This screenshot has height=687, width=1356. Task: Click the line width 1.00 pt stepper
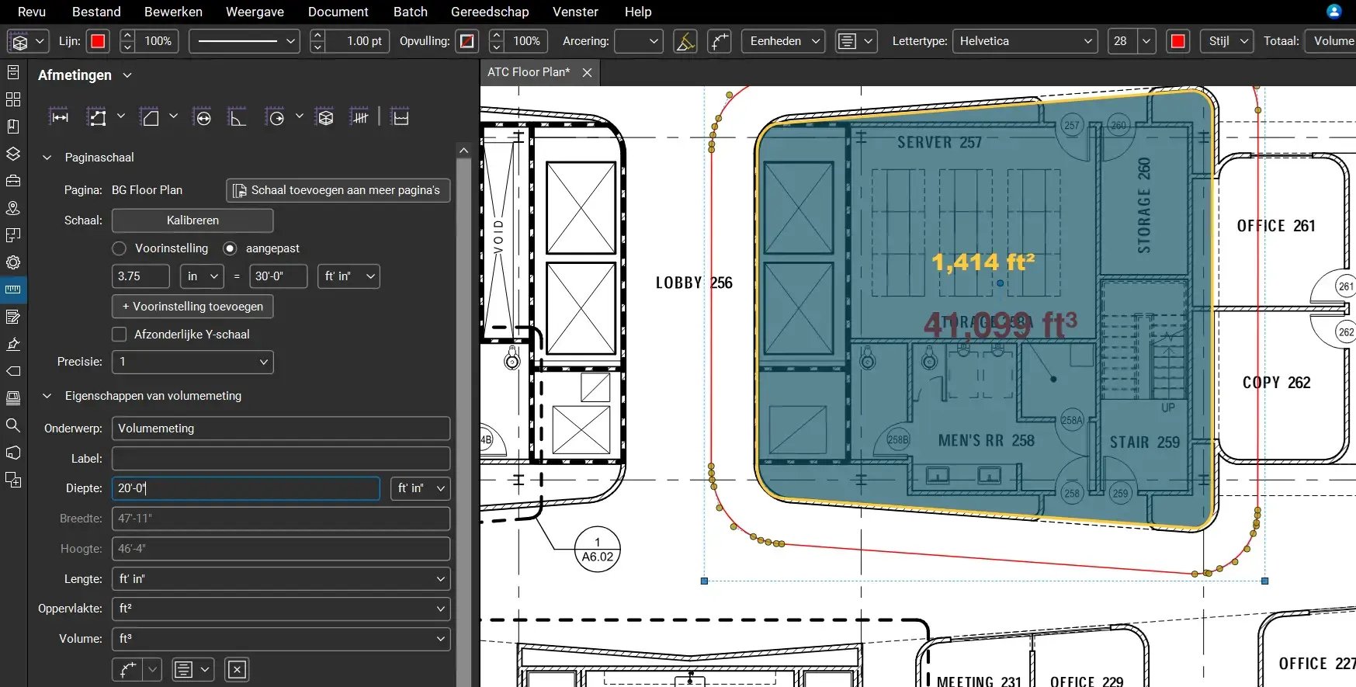pos(317,41)
